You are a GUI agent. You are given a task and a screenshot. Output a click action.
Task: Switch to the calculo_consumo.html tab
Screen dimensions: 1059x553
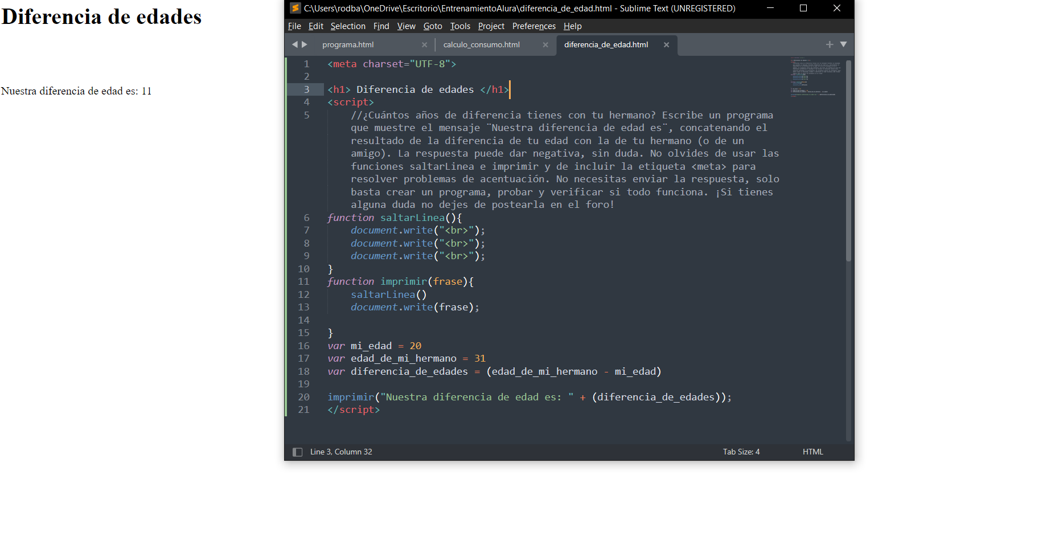coord(482,45)
